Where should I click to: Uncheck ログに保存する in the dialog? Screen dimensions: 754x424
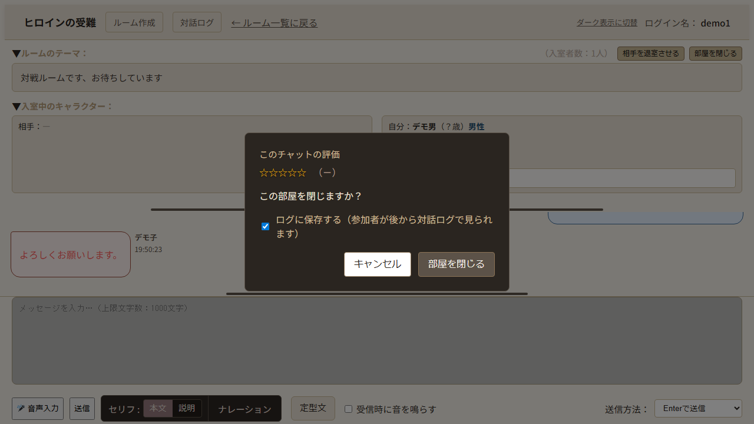point(265,226)
